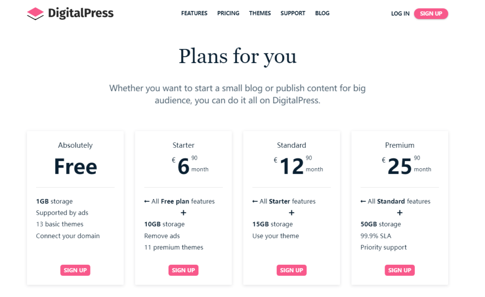Sign up for the Premium plan
This screenshot has width=485, height=297.
pyautogui.click(x=400, y=270)
